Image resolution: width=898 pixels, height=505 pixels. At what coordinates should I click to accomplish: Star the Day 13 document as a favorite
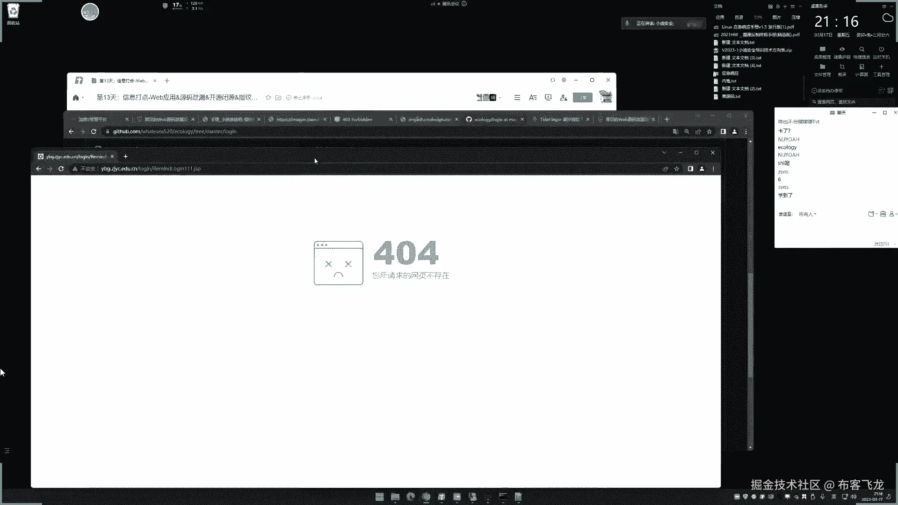[x=268, y=98]
